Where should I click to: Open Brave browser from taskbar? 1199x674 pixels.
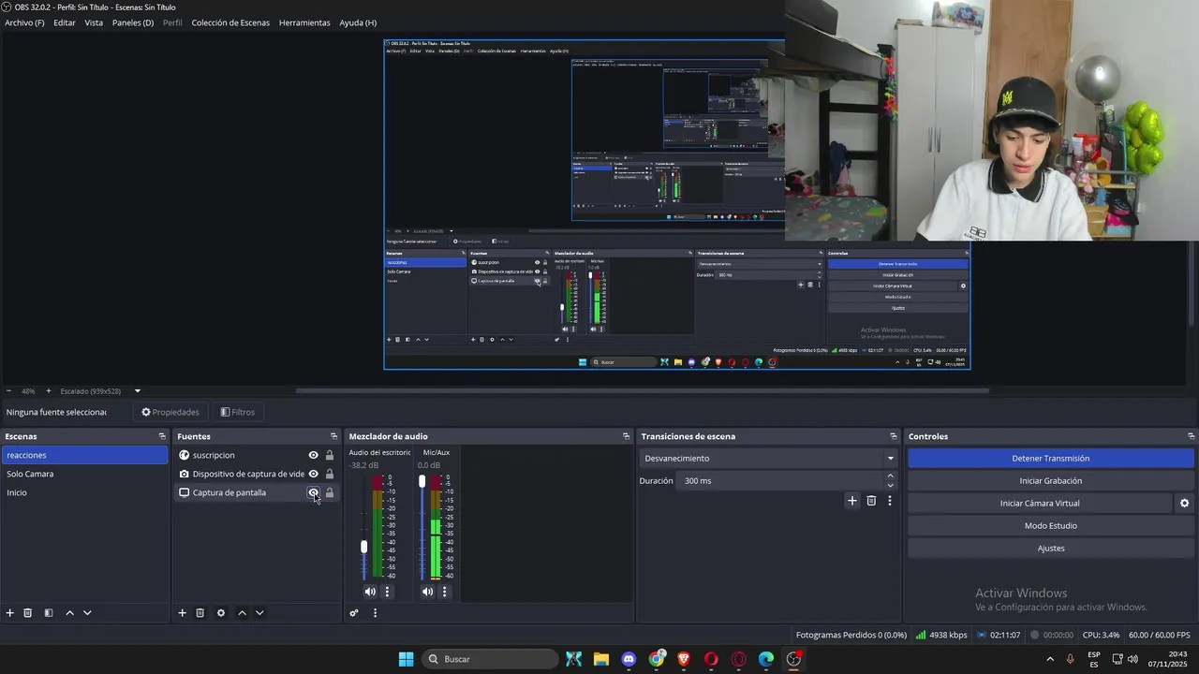tap(684, 659)
